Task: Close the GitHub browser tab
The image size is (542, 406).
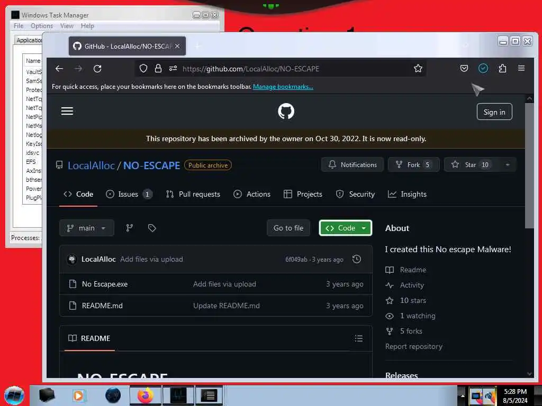Action: 177,46
